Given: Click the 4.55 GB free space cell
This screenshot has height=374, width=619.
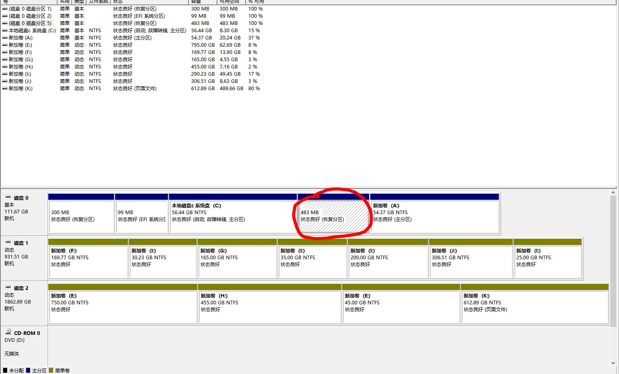Looking at the screenshot, I should (229, 59).
